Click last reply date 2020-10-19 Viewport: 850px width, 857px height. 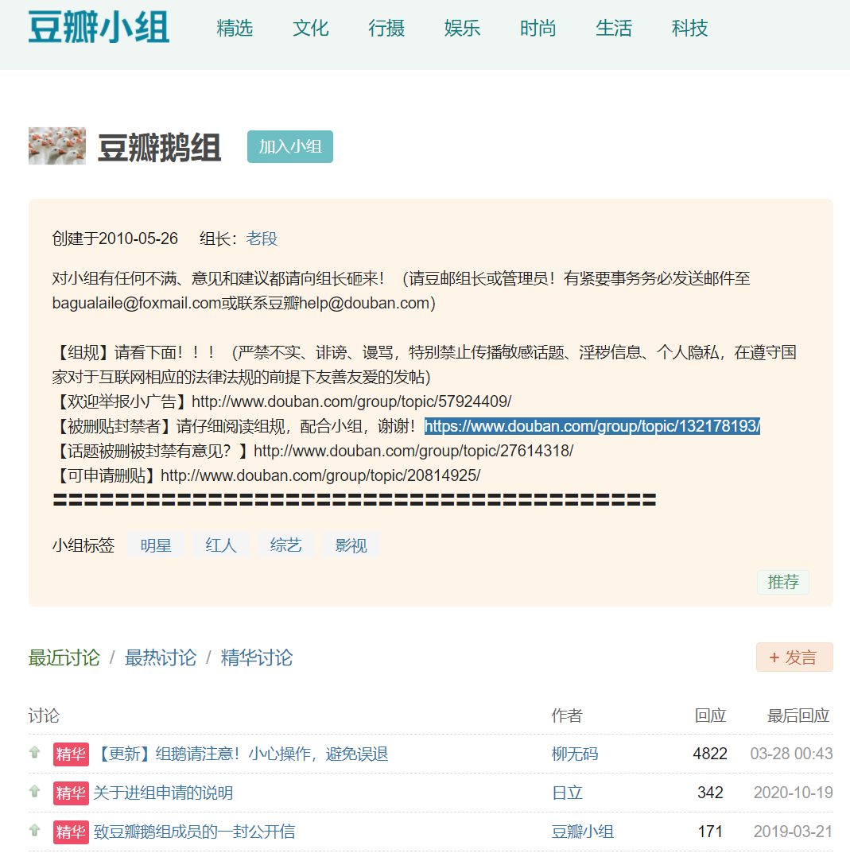click(x=794, y=793)
